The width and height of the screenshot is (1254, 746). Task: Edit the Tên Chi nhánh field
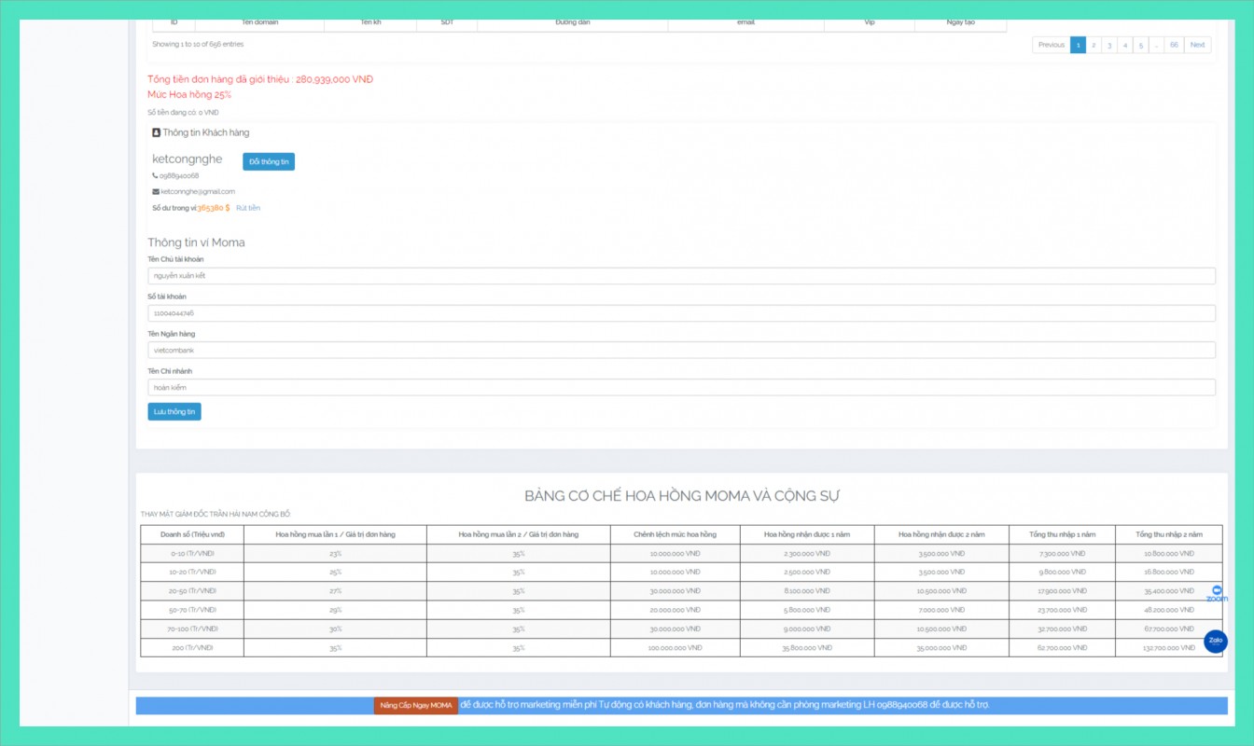[x=681, y=387]
